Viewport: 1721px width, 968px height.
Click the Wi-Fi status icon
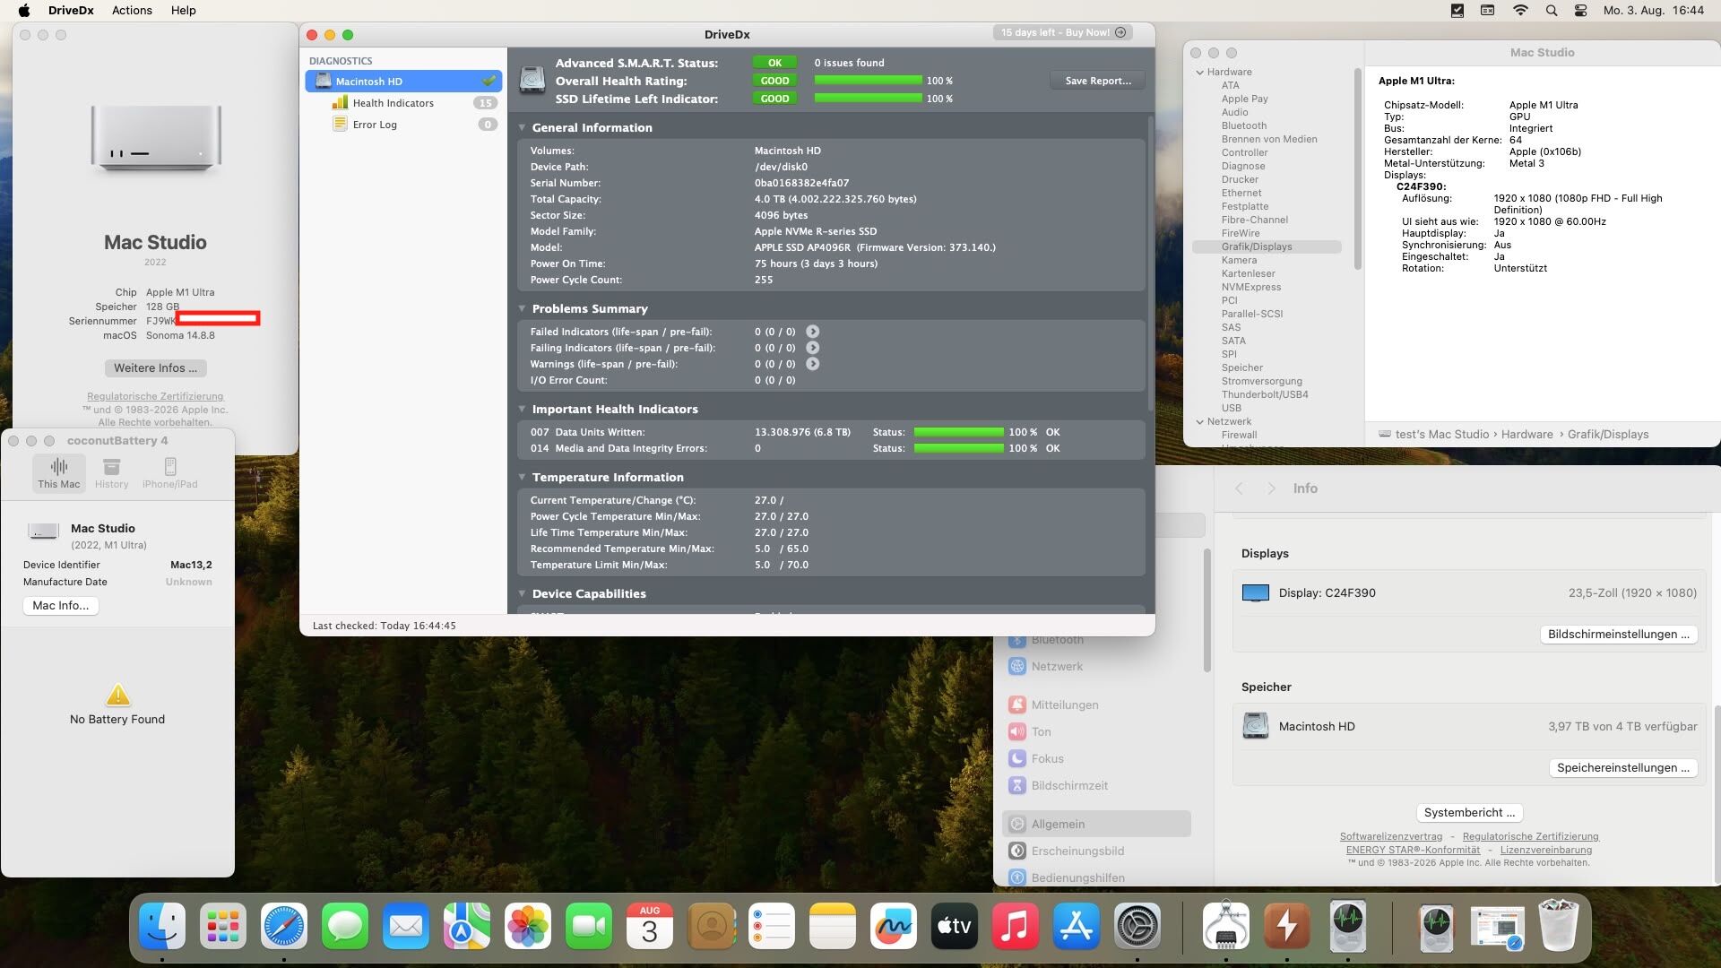tap(1520, 11)
